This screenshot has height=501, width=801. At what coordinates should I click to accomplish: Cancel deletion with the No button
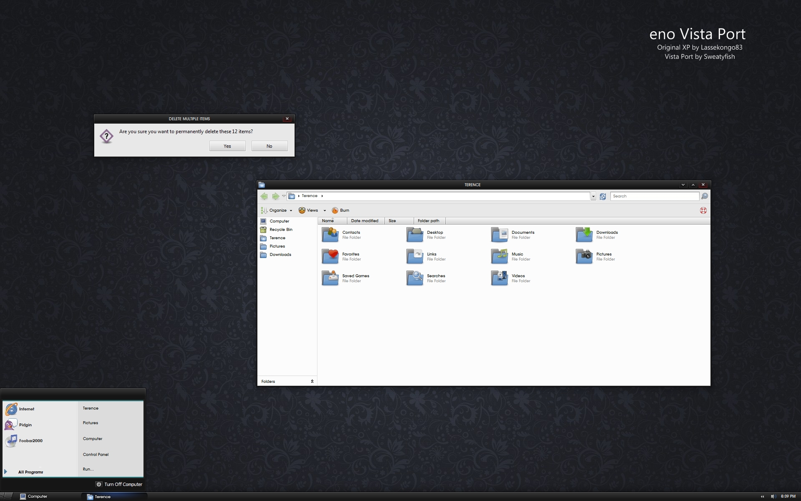pyautogui.click(x=270, y=146)
